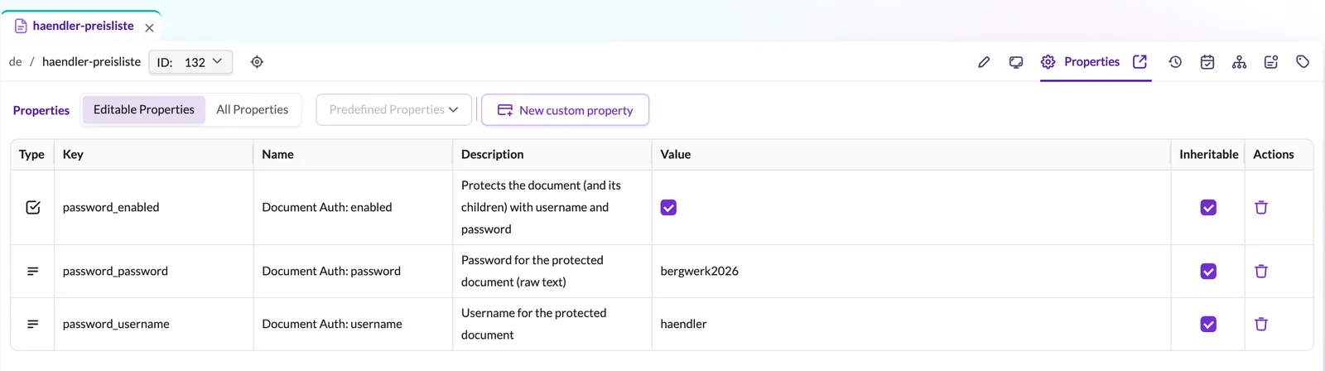This screenshot has height=371, width=1325.
Task: Open the versions history clock icon
Action: tap(1175, 62)
